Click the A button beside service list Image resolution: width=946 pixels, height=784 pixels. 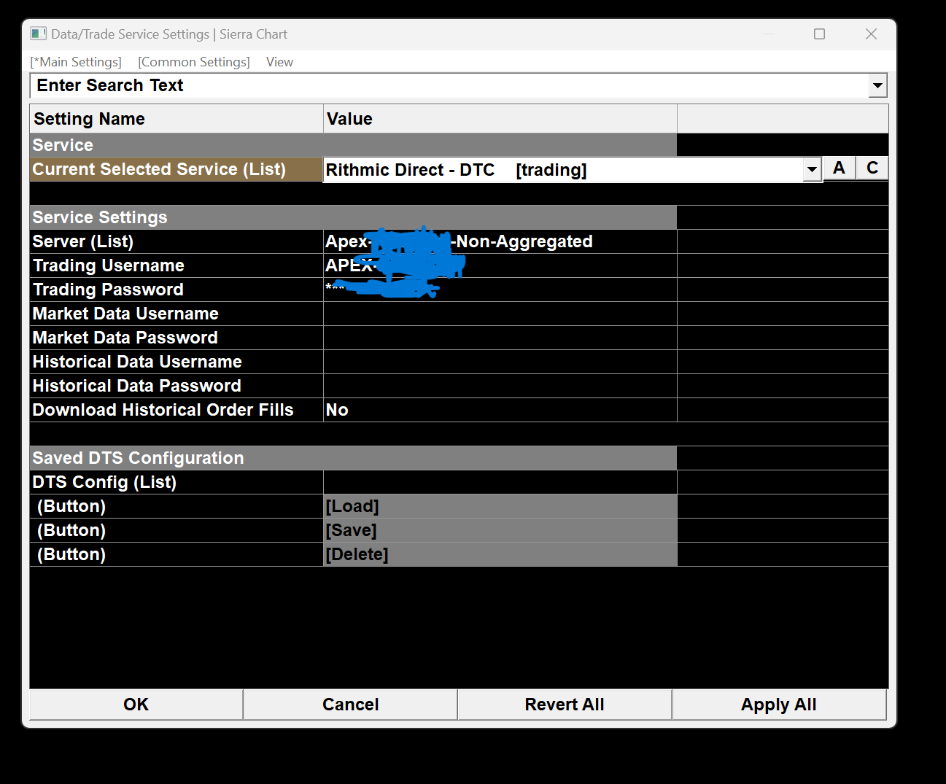coord(840,168)
